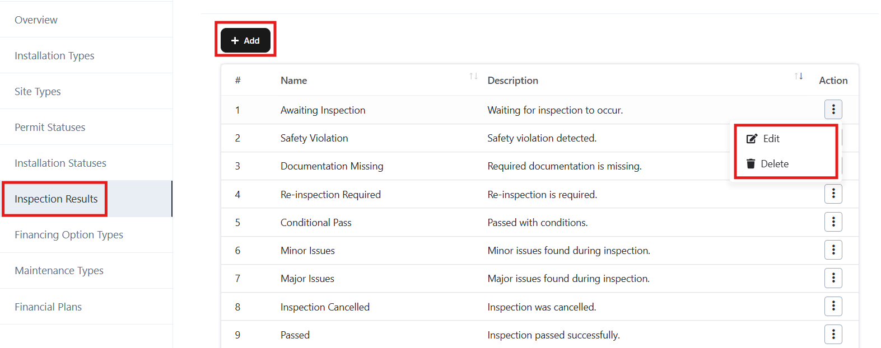Screen dimensions: 881x348
Task: Navigate to Site Types
Action: tap(38, 92)
